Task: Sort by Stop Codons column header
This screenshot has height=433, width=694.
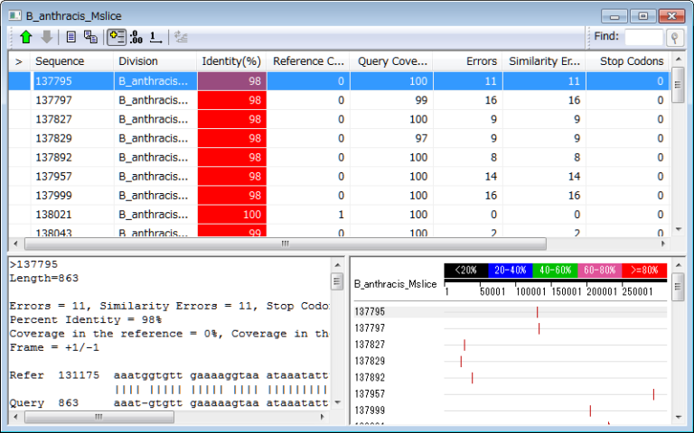Action: 628,61
